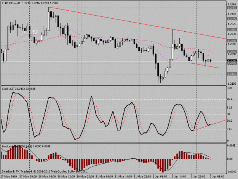Click the gray 1.2350 price level tag

(x=232, y=30)
